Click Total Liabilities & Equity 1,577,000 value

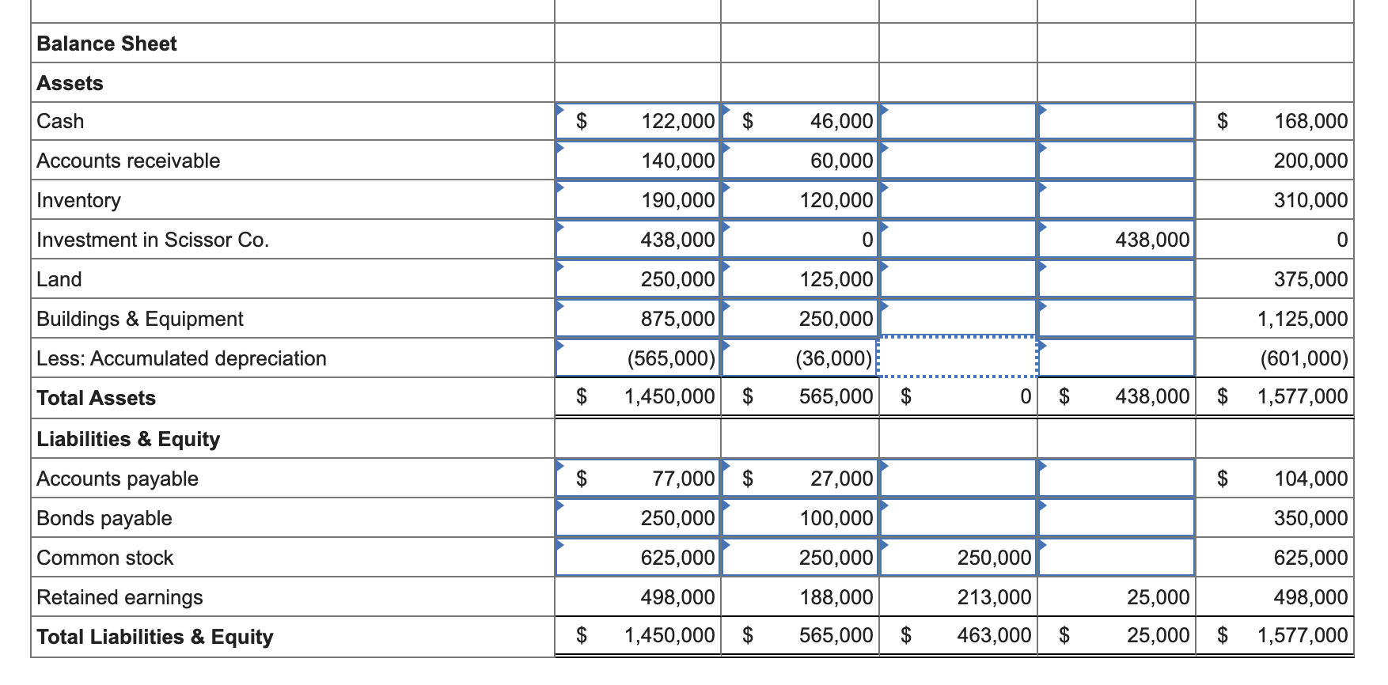1303,635
